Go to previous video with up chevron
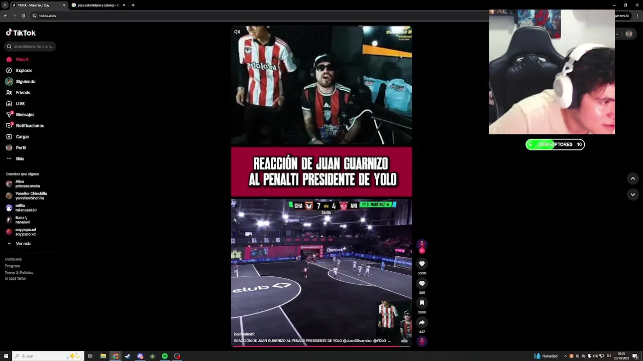Image resolution: width=643 pixels, height=361 pixels. click(x=633, y=178)
